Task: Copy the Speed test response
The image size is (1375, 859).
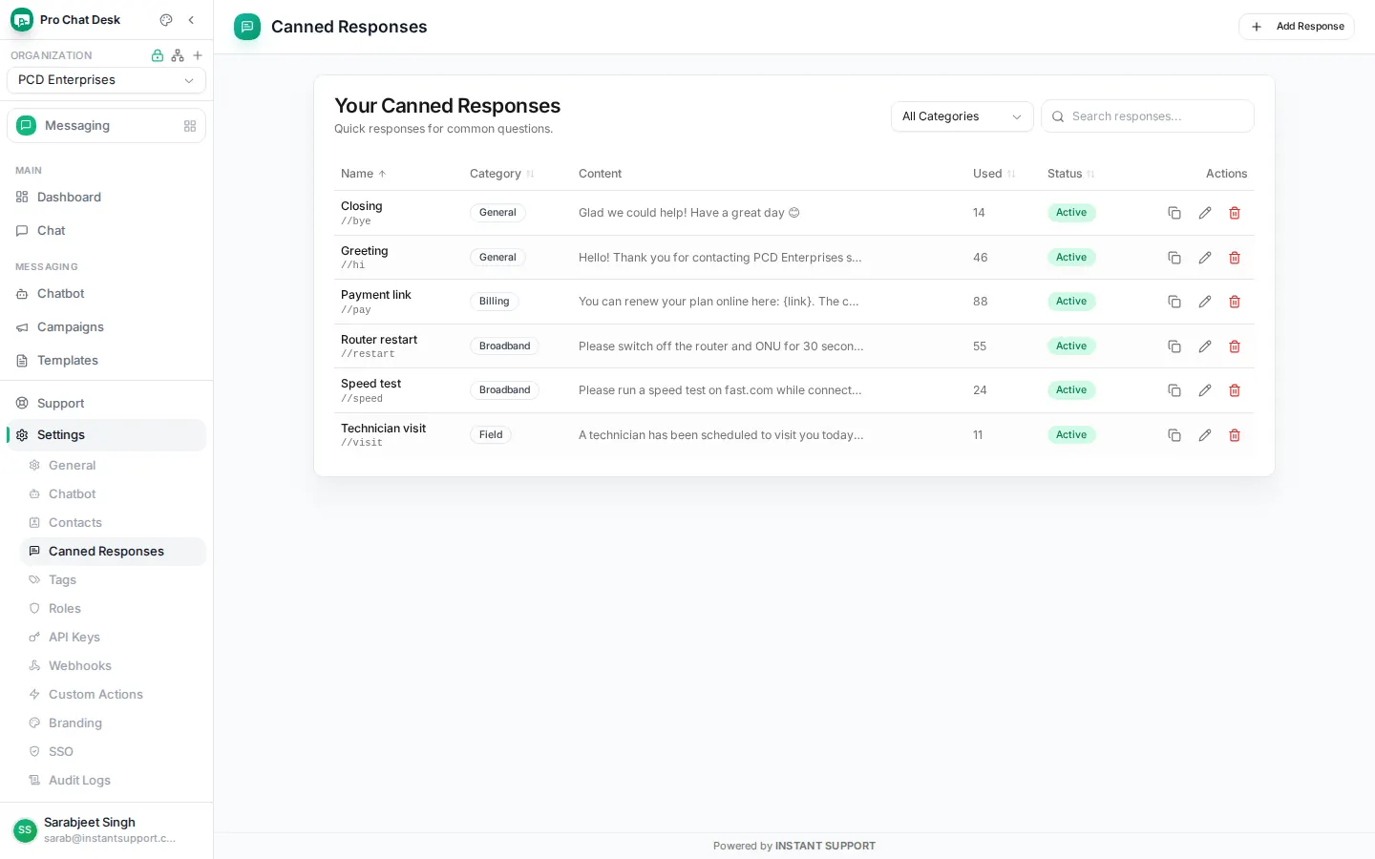Action: [x=1174, y=390]
